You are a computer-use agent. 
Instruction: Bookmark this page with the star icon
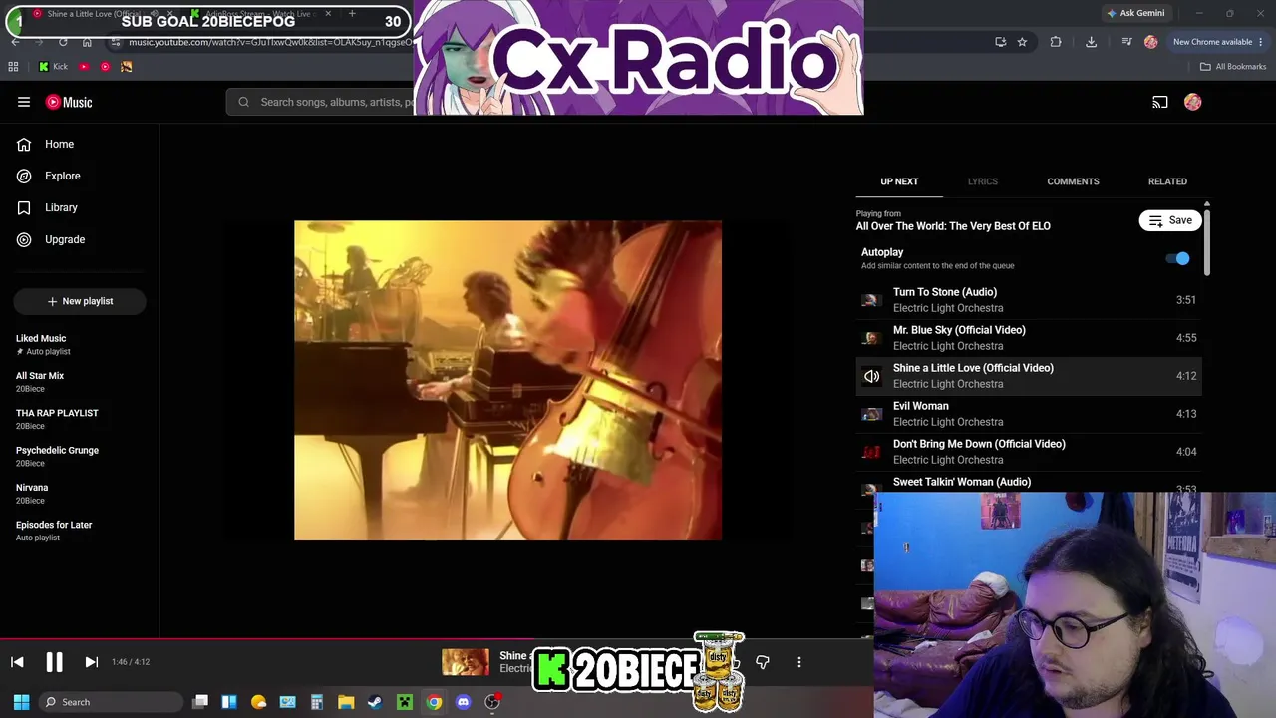(x=1022, y=42)
